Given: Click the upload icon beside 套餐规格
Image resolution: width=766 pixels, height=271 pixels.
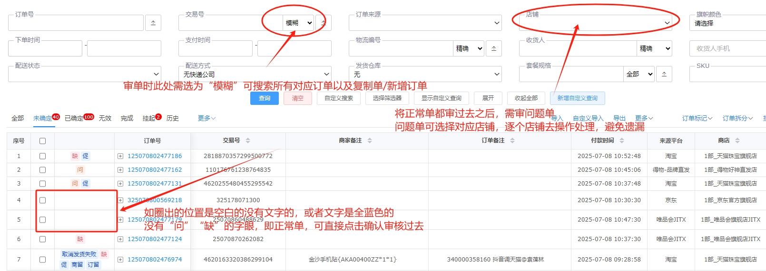Looking at the screenshot, I should click(x=664, y=74).
